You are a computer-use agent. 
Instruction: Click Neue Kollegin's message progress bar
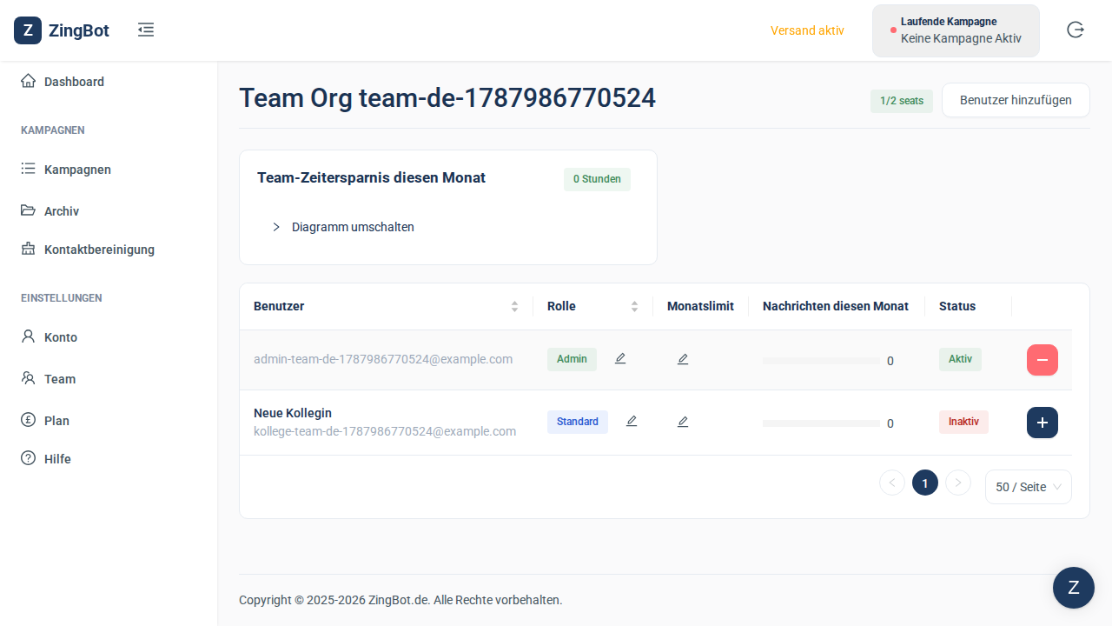click(x=821, y=423)
